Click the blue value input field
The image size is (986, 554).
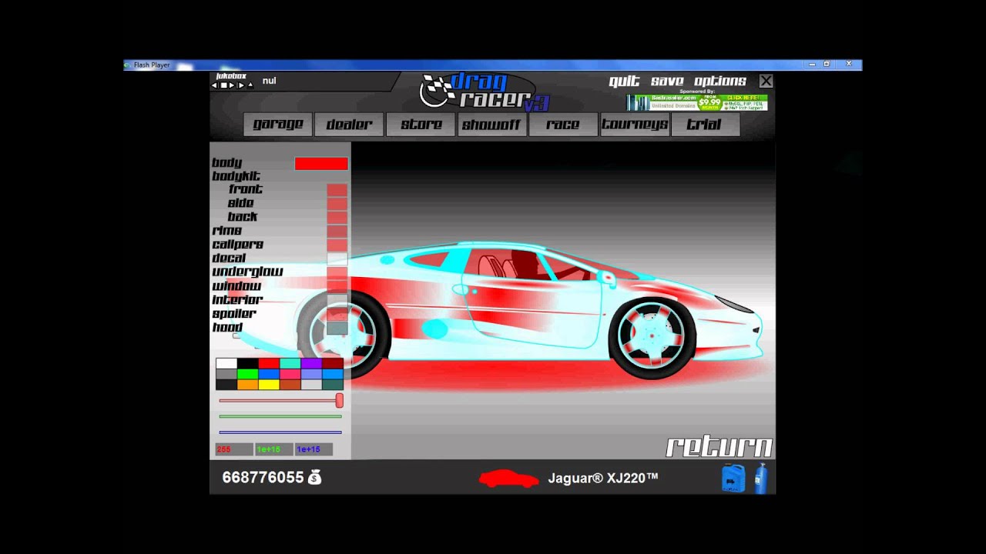(314, 449)
